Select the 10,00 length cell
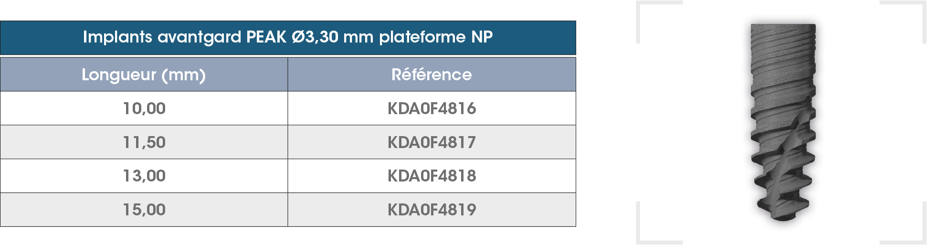This screenshot has width=927, height=245. 144,108
